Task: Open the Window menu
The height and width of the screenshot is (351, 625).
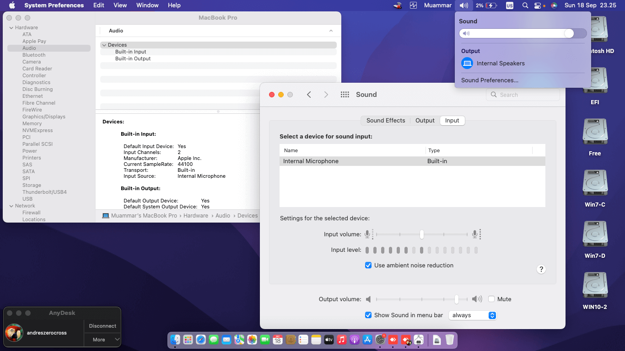Action: pos(147,5)
